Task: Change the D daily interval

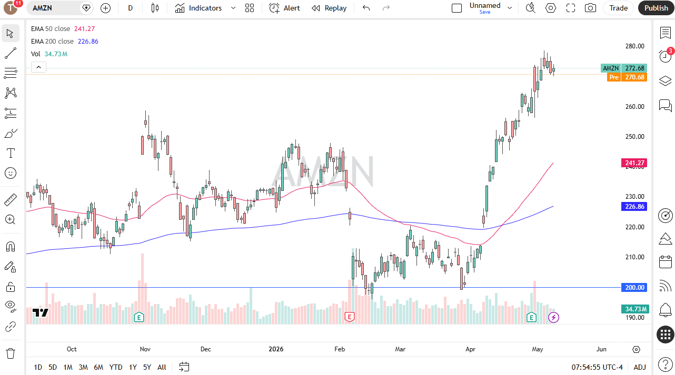Action: coord(130,8)
